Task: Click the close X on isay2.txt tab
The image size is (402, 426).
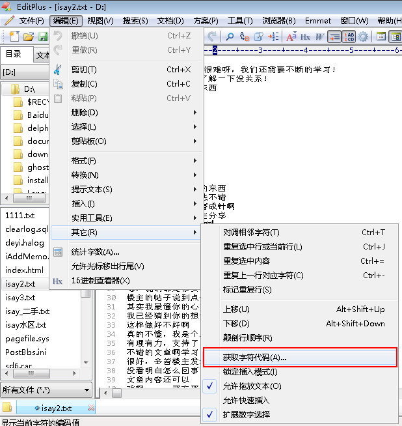Action: pyautogui.click(x=92, y=408)
